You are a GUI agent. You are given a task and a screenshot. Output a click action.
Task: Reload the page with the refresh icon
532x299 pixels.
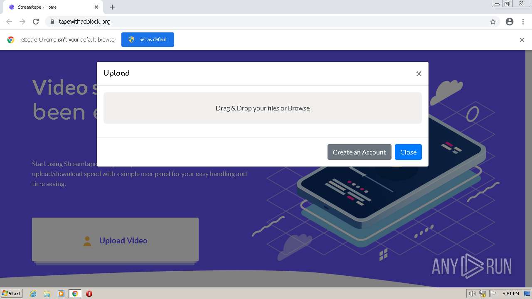(x=36, y=22)
